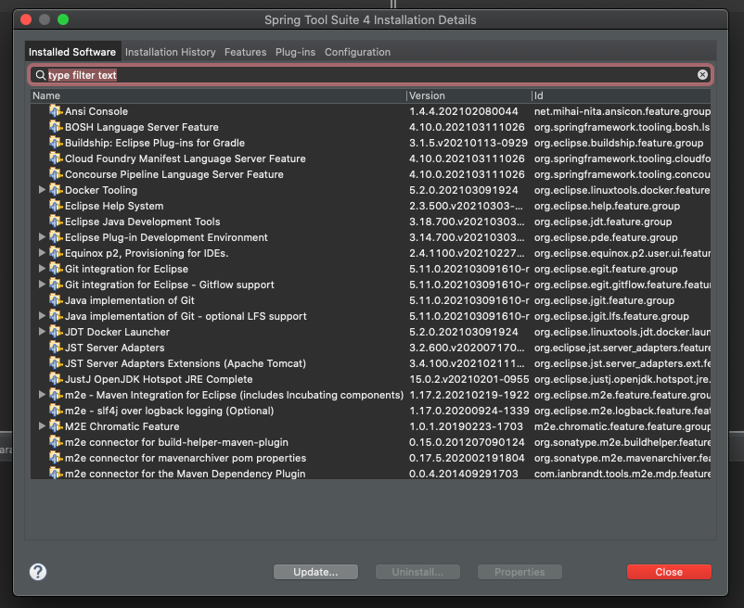Click the JST Server Adapters Extensions icon
This screenshot has width=744, height=608.
56,363
